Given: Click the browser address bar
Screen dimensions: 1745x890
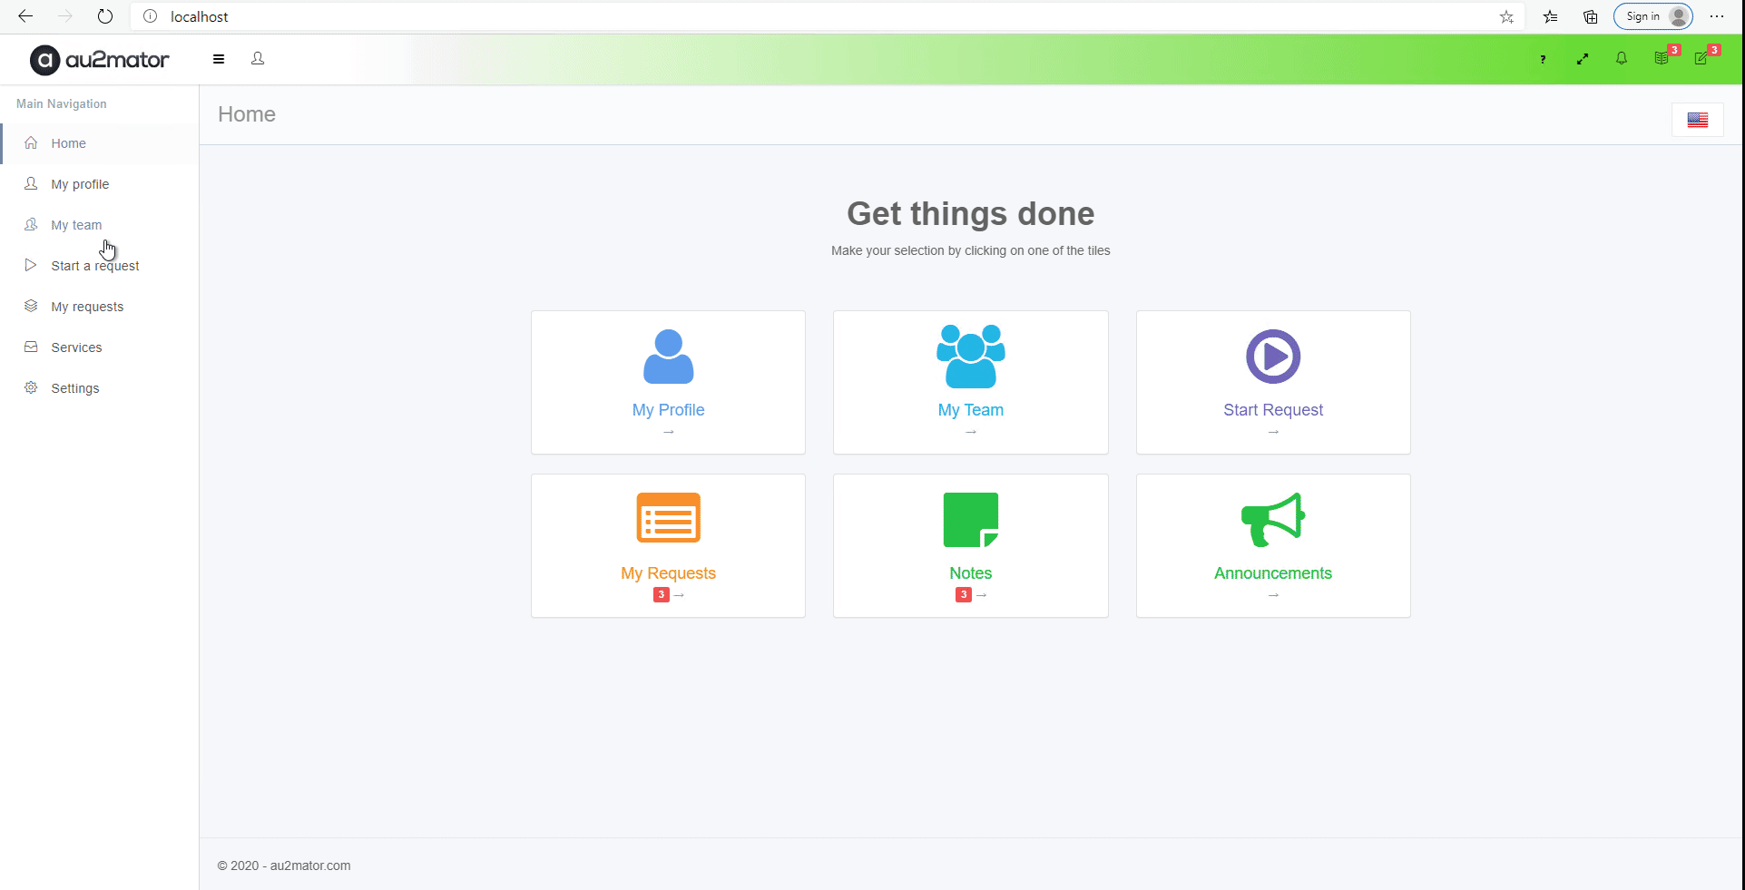Looking at the screenshot, I should 817,16.
